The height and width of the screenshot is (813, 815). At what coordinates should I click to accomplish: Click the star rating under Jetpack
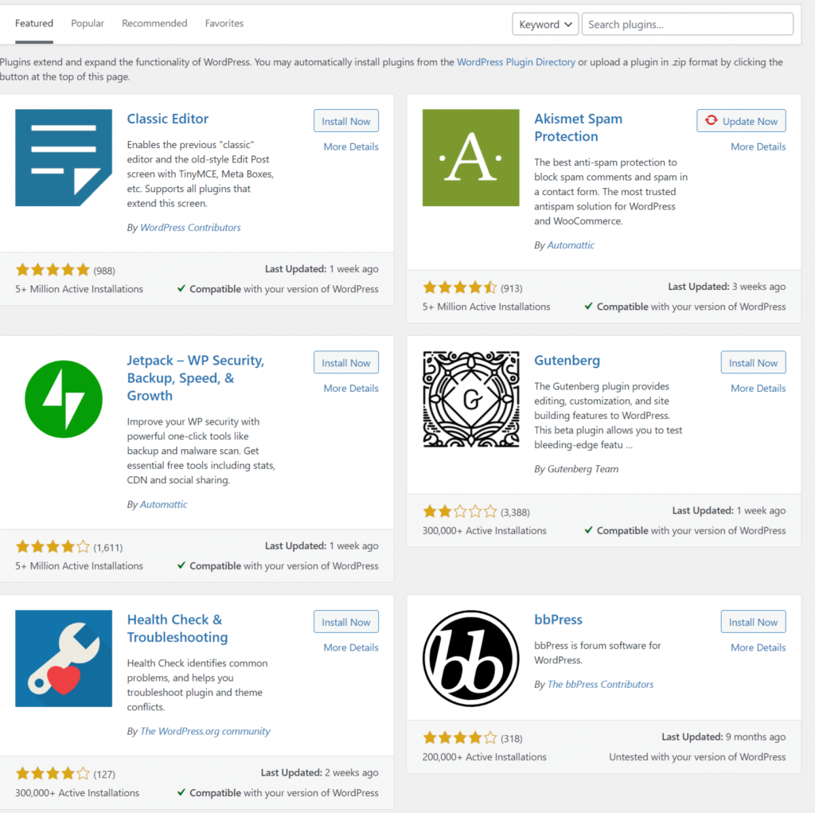(x=53, y=546)
